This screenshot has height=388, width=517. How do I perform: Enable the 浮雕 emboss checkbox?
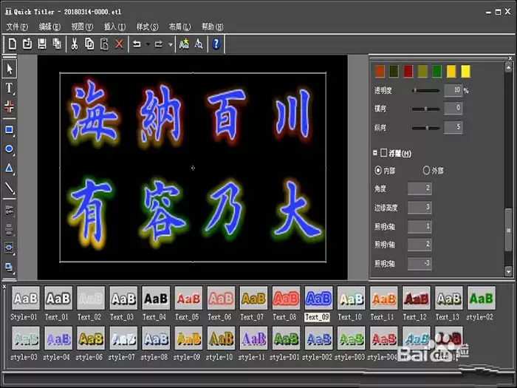pos(383,153)
